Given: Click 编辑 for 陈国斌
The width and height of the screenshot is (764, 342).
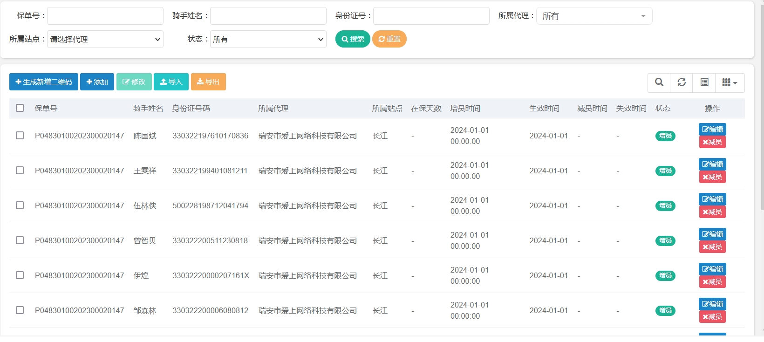Looking at the screenshot, I should [712, 129].
